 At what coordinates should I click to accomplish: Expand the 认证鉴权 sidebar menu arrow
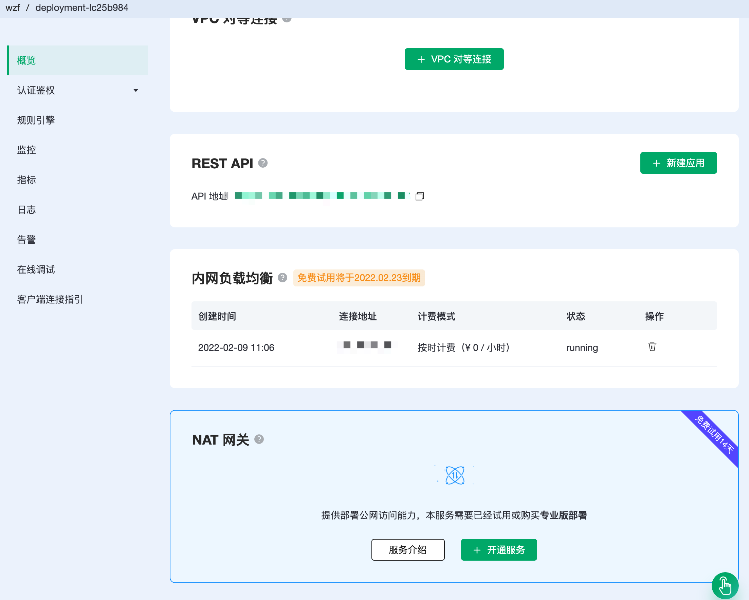click(x=136, y=90)
